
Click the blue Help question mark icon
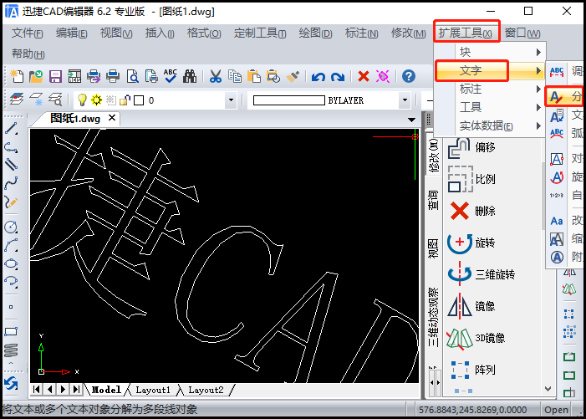409,77
